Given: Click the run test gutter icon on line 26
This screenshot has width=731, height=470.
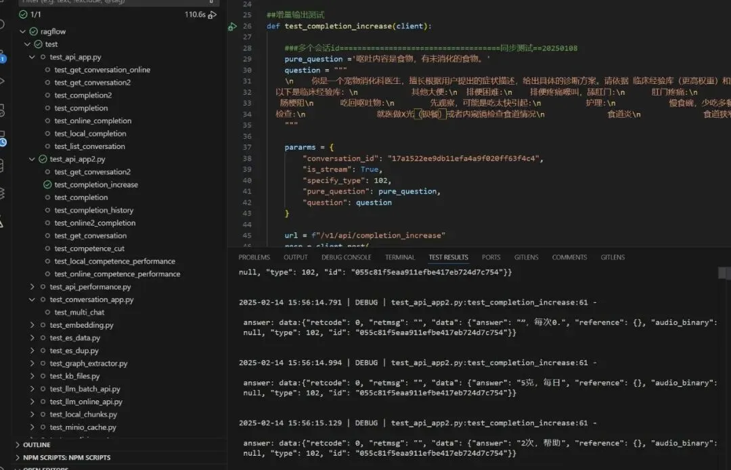Looking at the screenshot, I should (x=232, y=26).
